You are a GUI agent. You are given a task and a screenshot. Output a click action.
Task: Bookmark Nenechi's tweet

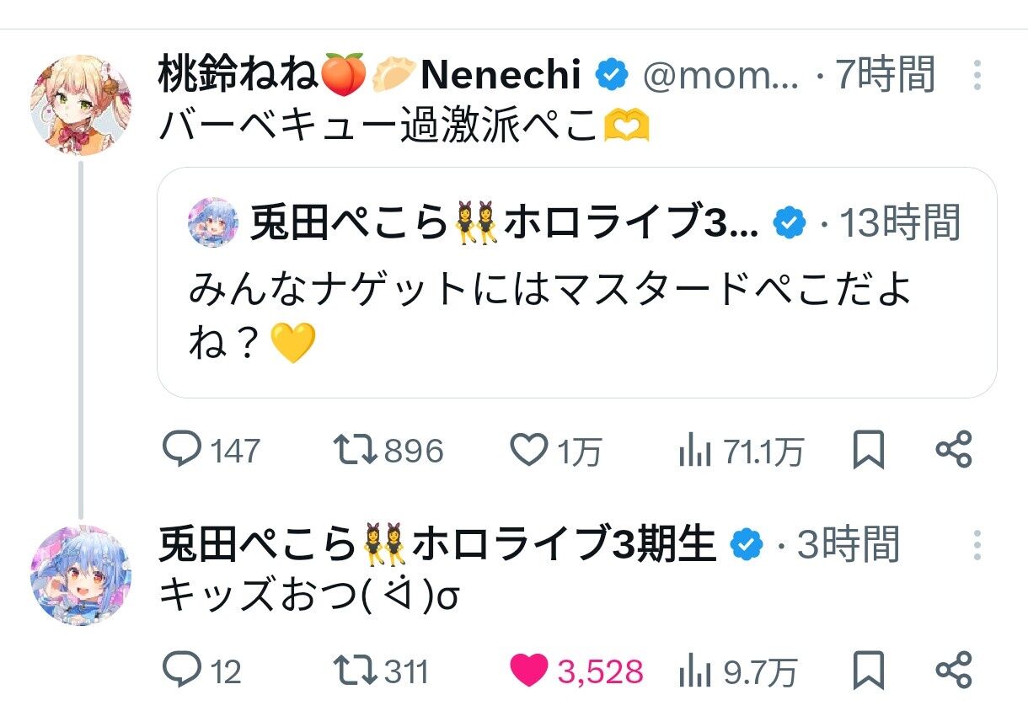pos(869,451)
